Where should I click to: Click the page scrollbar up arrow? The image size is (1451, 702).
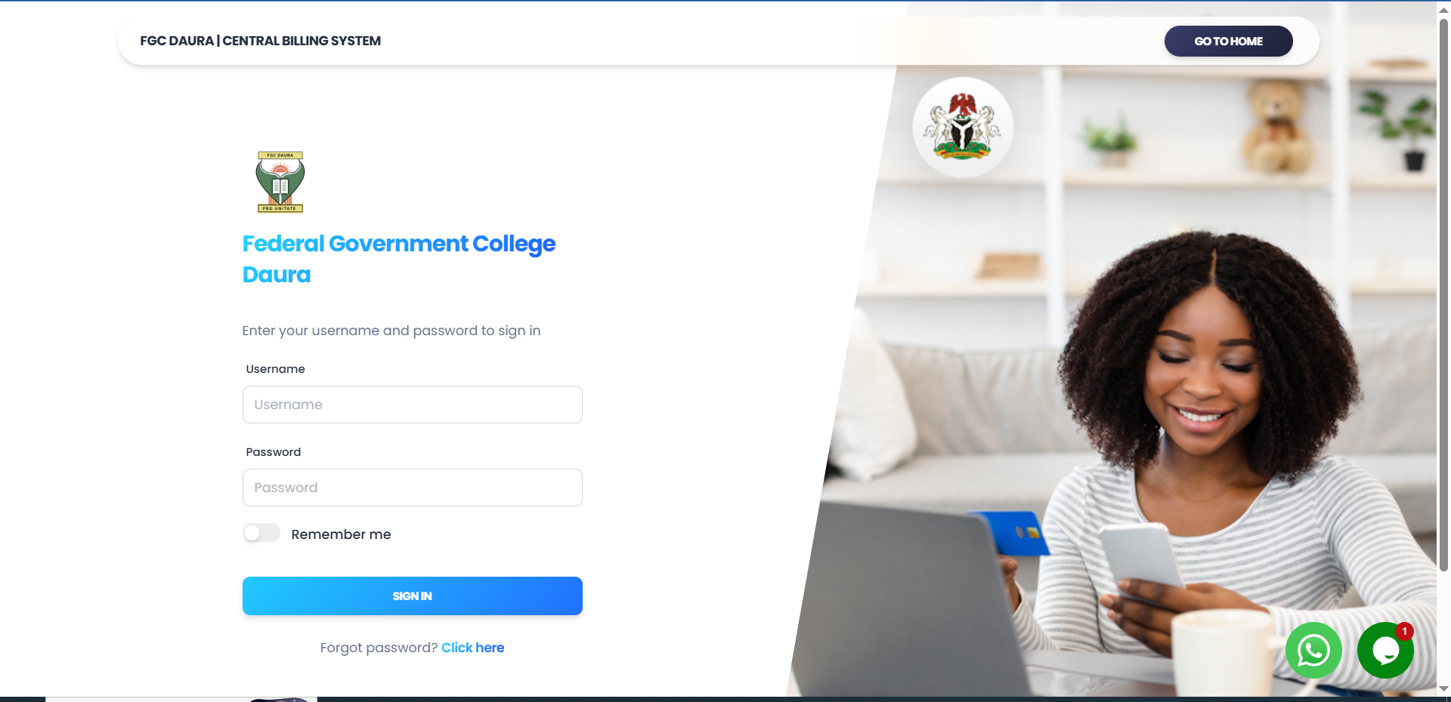pyautogui.click(x=1443, y=8)
